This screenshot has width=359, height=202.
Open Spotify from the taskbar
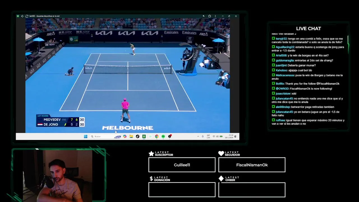(x=163, y=136)
